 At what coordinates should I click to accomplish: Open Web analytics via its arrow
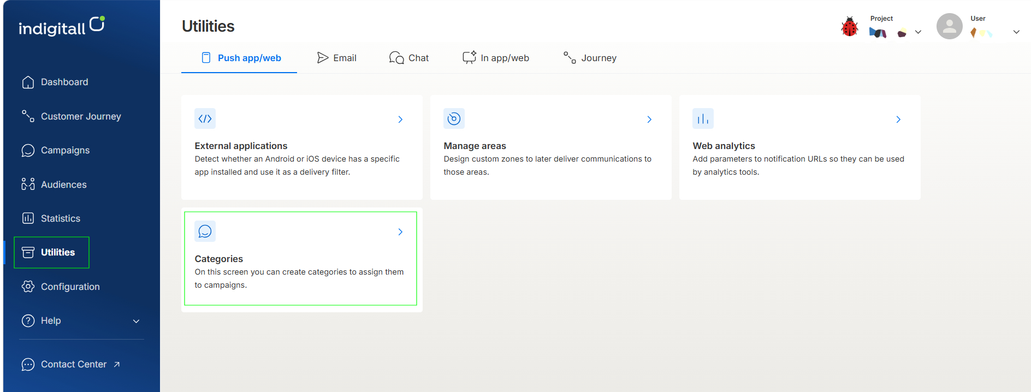point(898,119)
